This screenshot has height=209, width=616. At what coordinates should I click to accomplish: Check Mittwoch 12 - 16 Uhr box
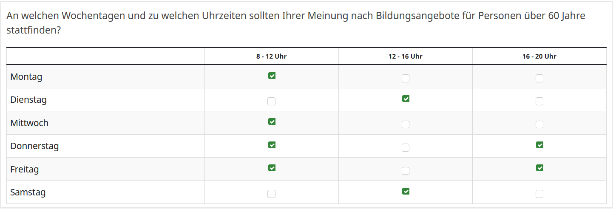406,124
